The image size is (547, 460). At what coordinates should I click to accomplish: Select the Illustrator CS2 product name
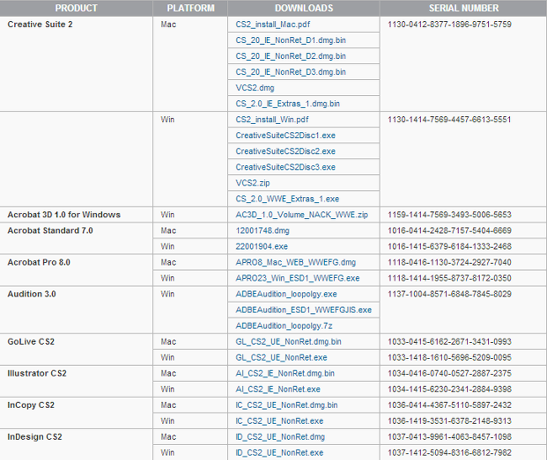(37, 373)
